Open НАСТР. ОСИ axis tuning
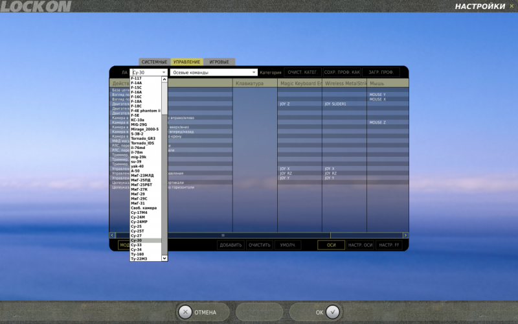Viewport: 518px width, 324px height. [x=360, y=245]
